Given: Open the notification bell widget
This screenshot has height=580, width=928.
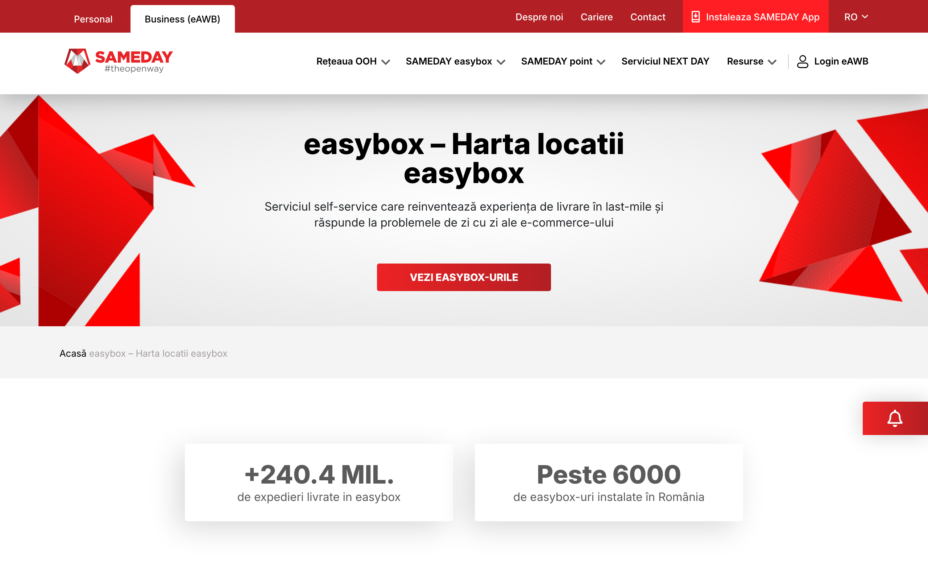Looking at the screenshot, I should (895, 418).
